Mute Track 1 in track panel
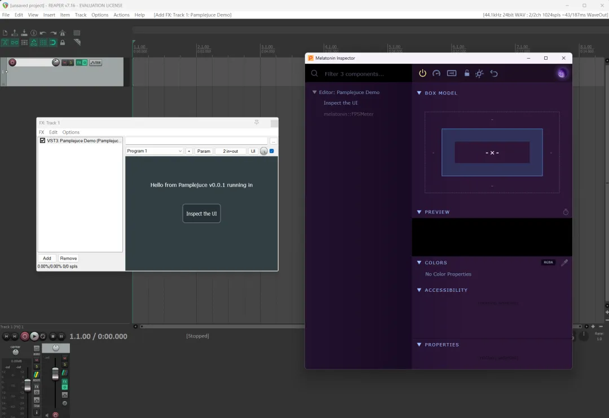The image size is (609, 418). (65, 63)
